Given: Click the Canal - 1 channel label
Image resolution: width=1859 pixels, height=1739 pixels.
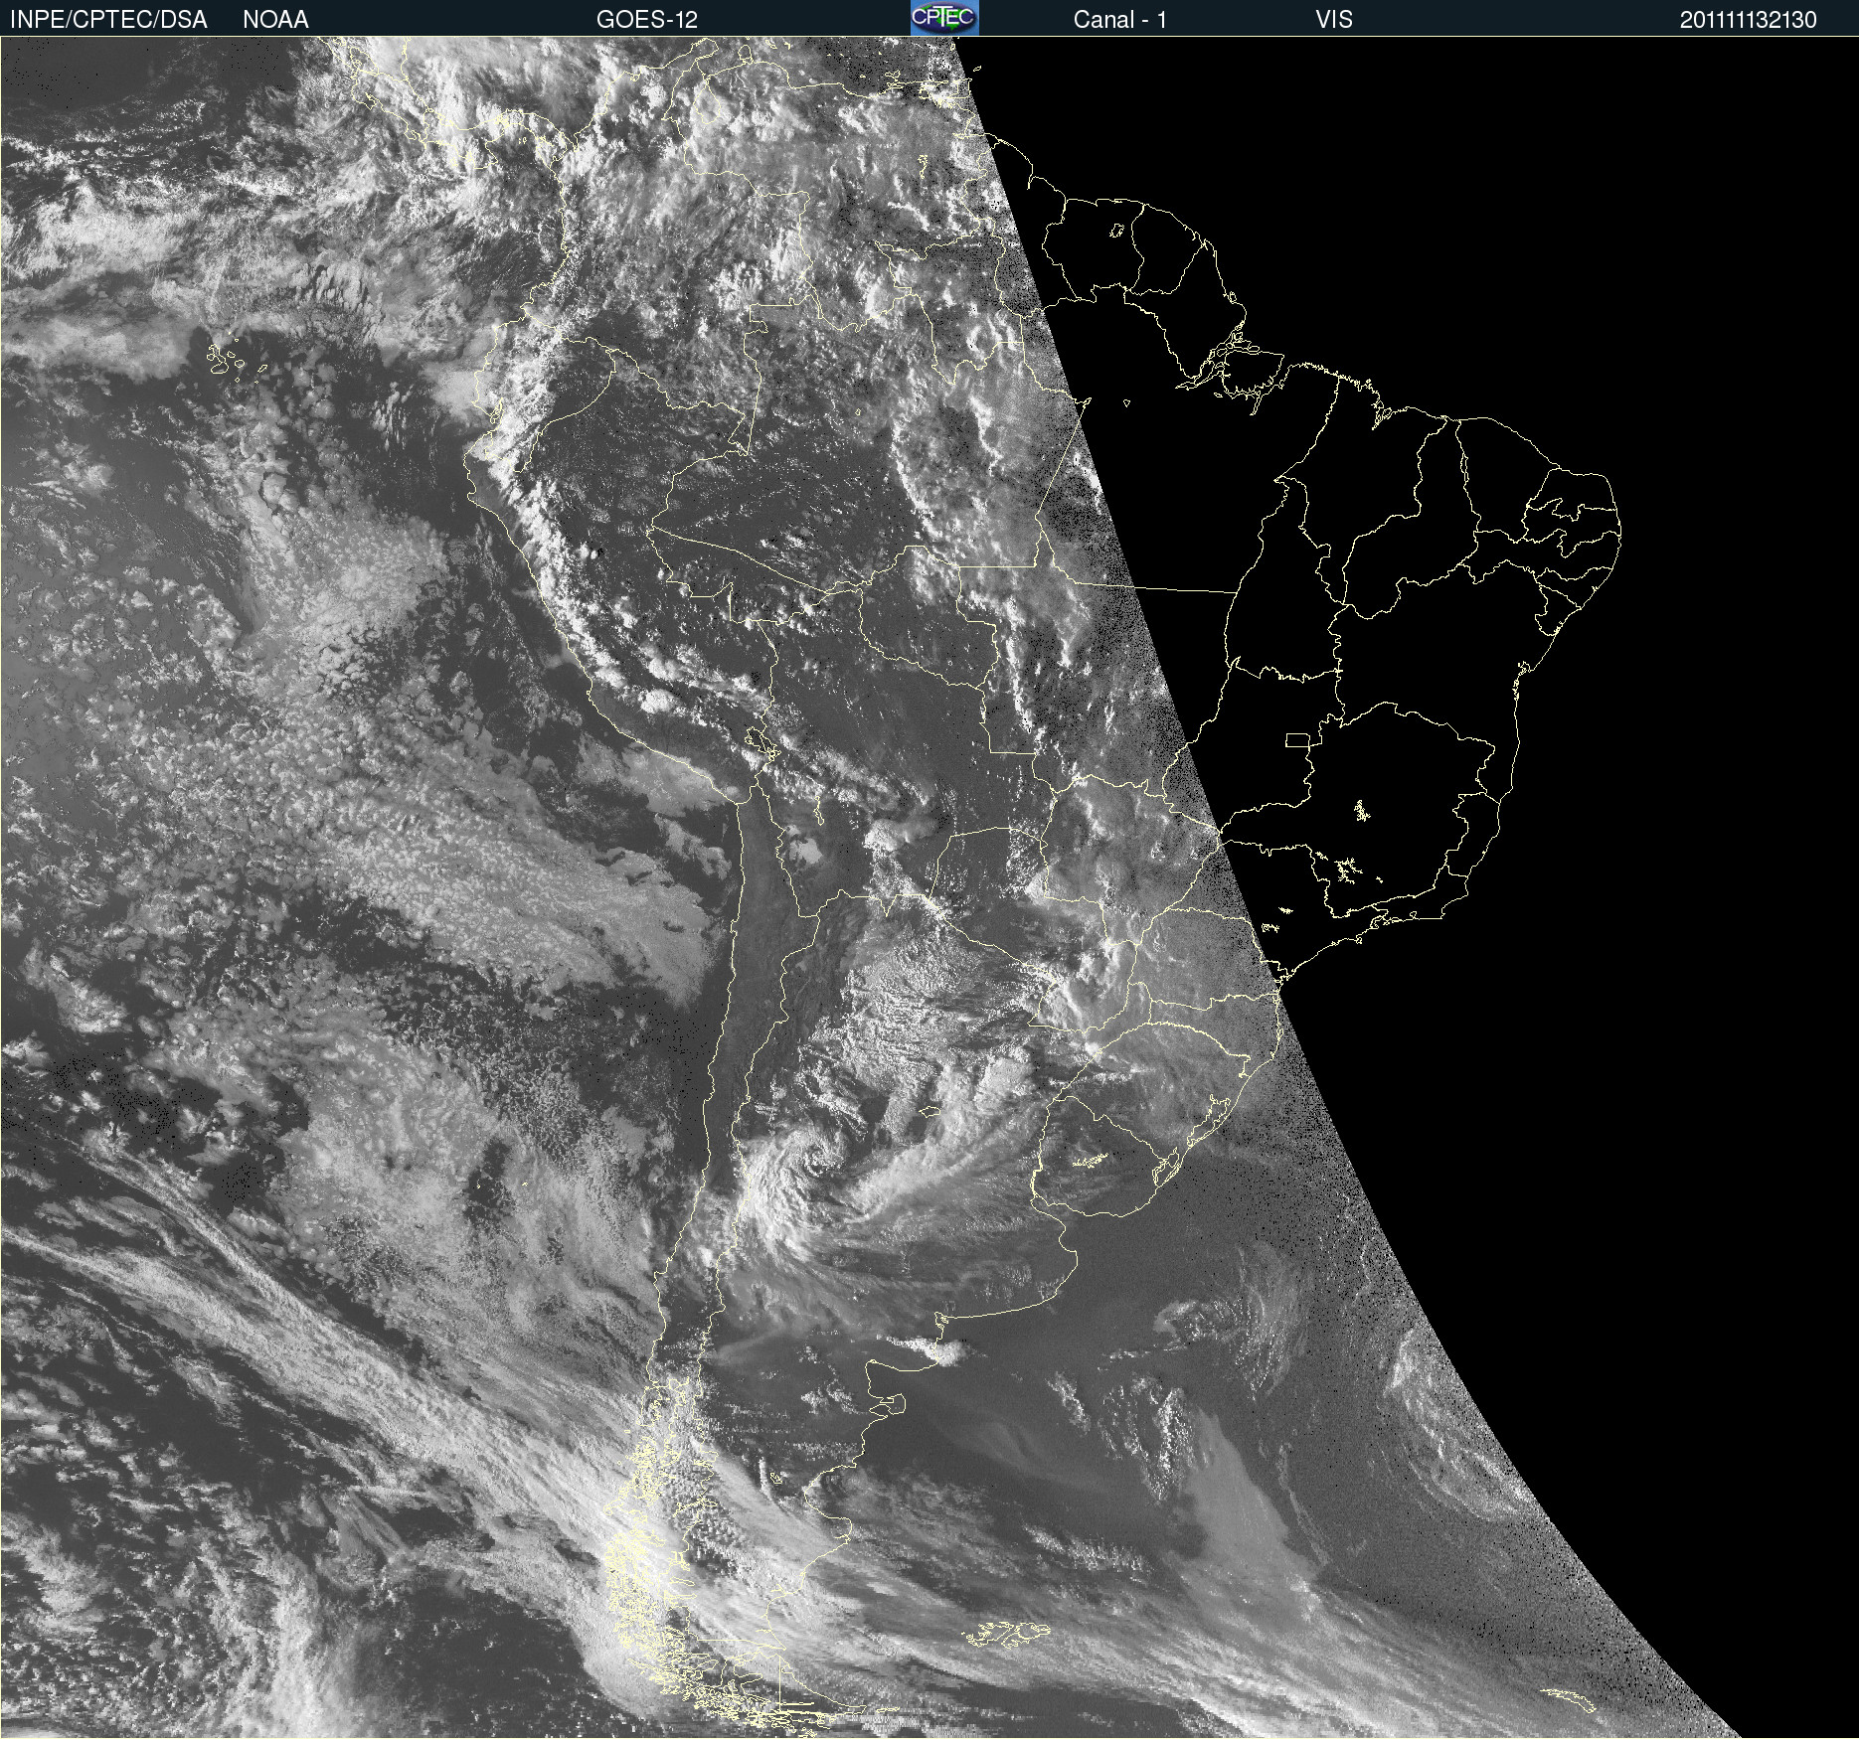Looking at the screenshot, I should tap(1120, 20).
